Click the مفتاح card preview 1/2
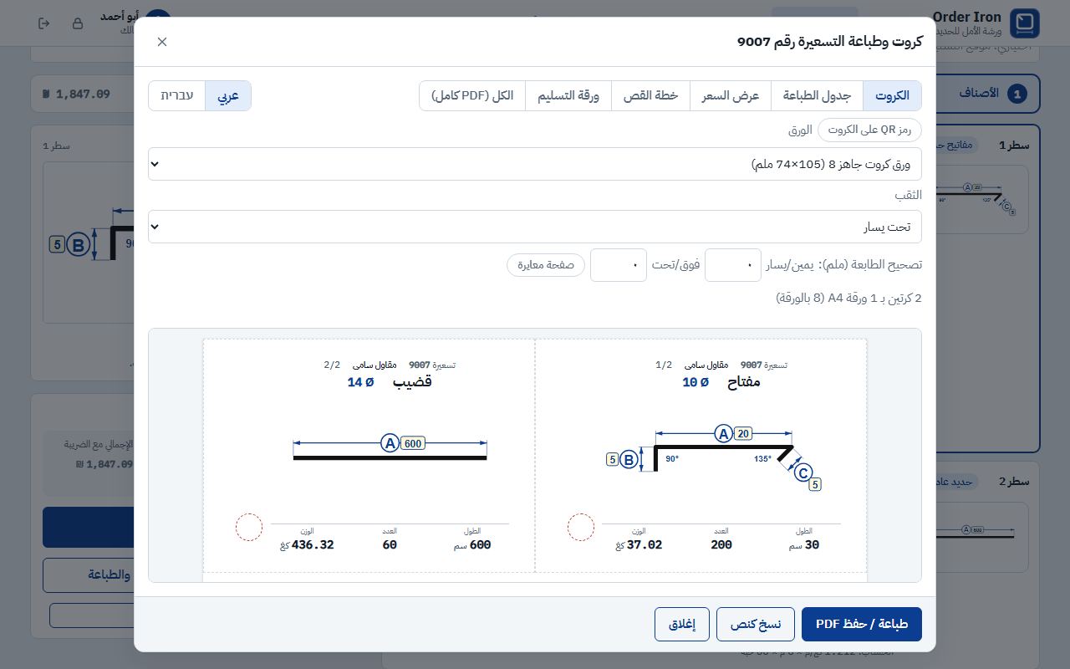 pos(701,456)
